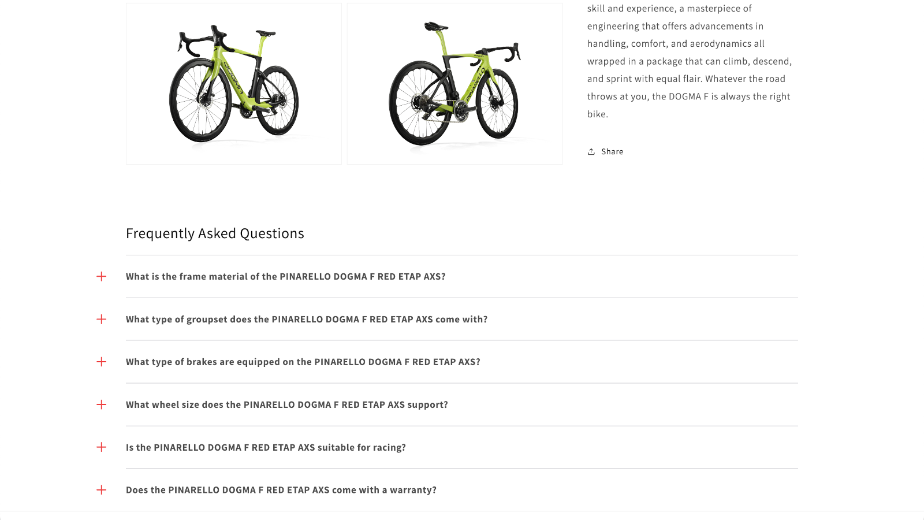Click the Share link

click(x=612, y=151)
